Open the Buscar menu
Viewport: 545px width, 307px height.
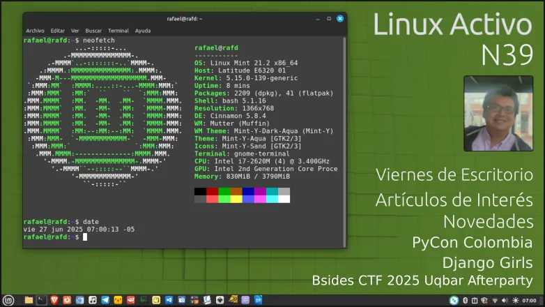(93, 31)
